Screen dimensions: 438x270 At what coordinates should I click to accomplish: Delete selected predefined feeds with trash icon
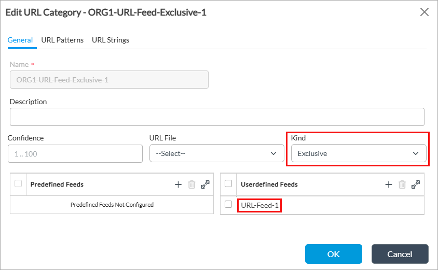pyautogui.click(x=191, y=184)
